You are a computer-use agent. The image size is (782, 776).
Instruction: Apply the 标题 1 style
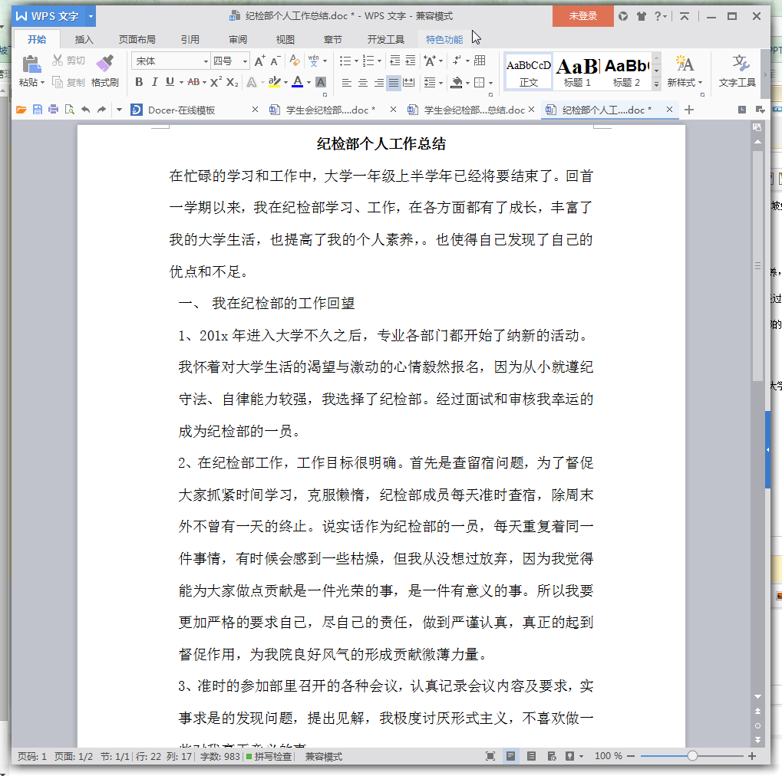578,72
